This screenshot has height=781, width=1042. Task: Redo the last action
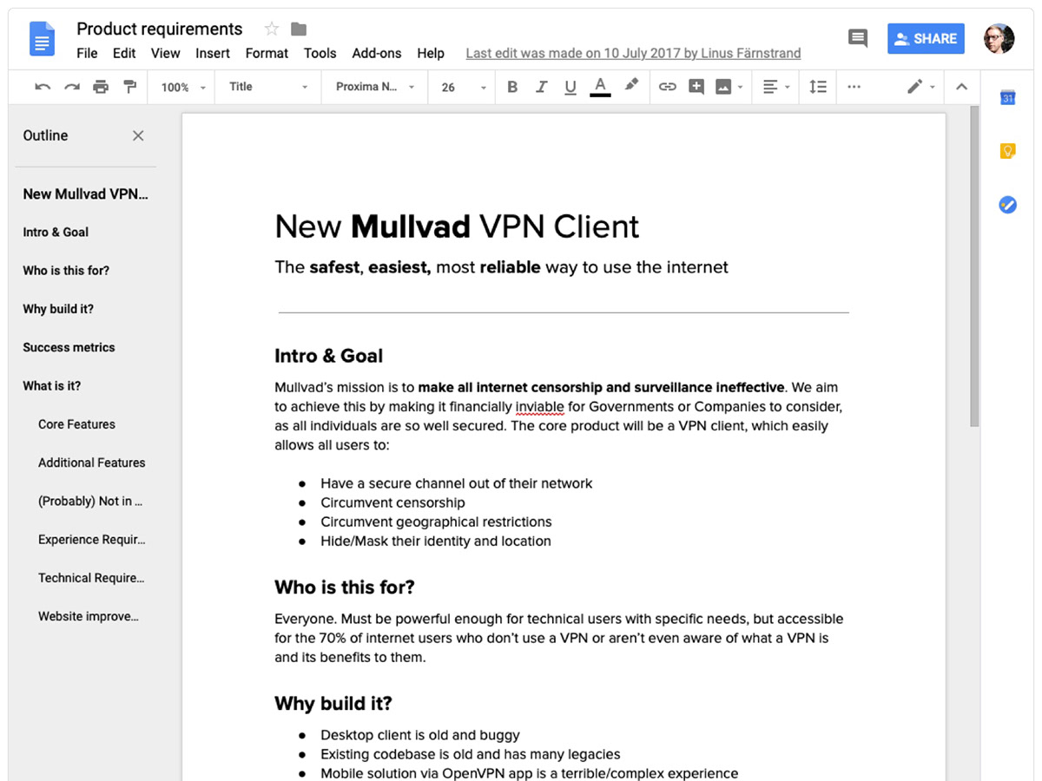72,87
